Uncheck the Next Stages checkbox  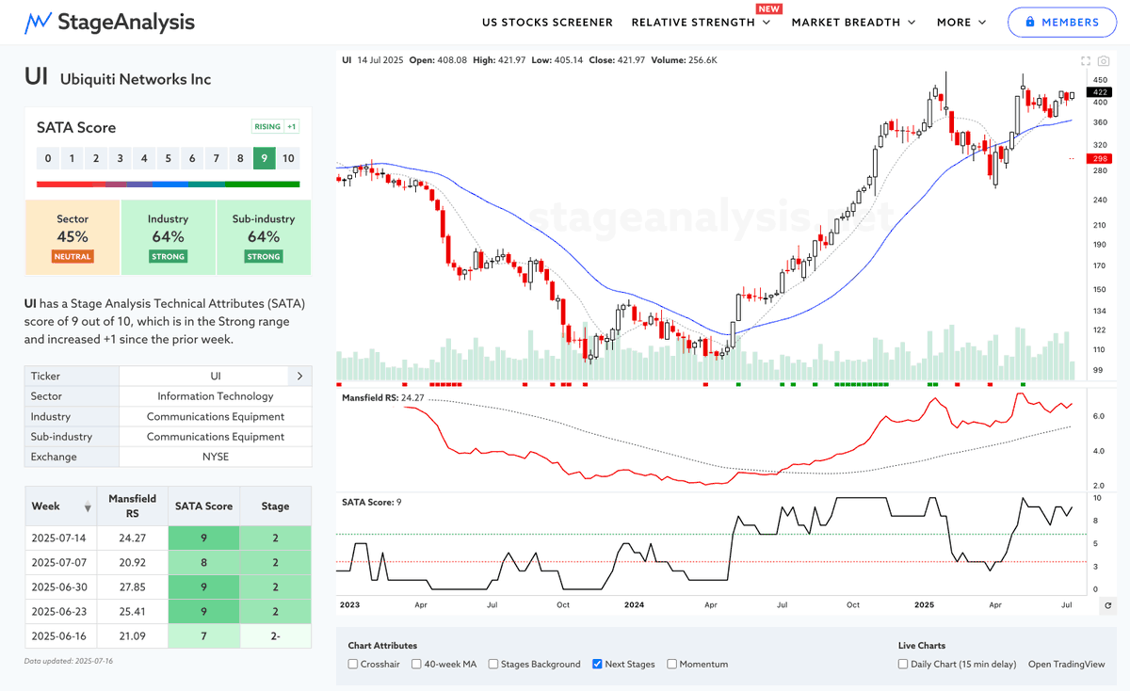tap(597, 664)
